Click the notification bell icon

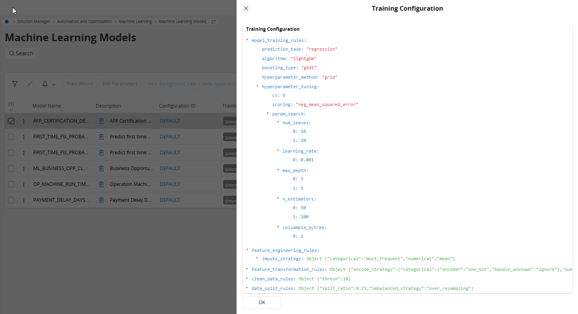tap(45, 83)
